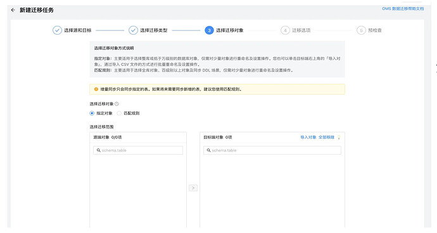Click the right-arrow transfer button between lists
The image size is (437, 233).
[193, 188]
